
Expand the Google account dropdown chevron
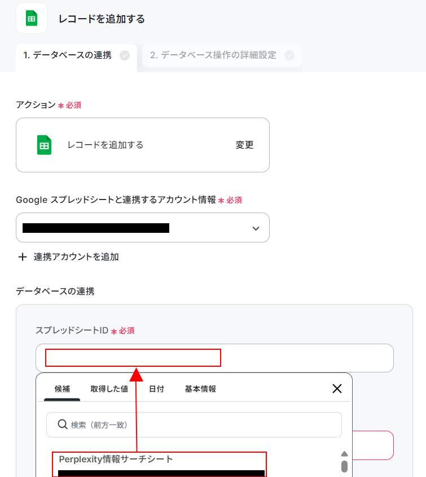click(x=256, y=228)
